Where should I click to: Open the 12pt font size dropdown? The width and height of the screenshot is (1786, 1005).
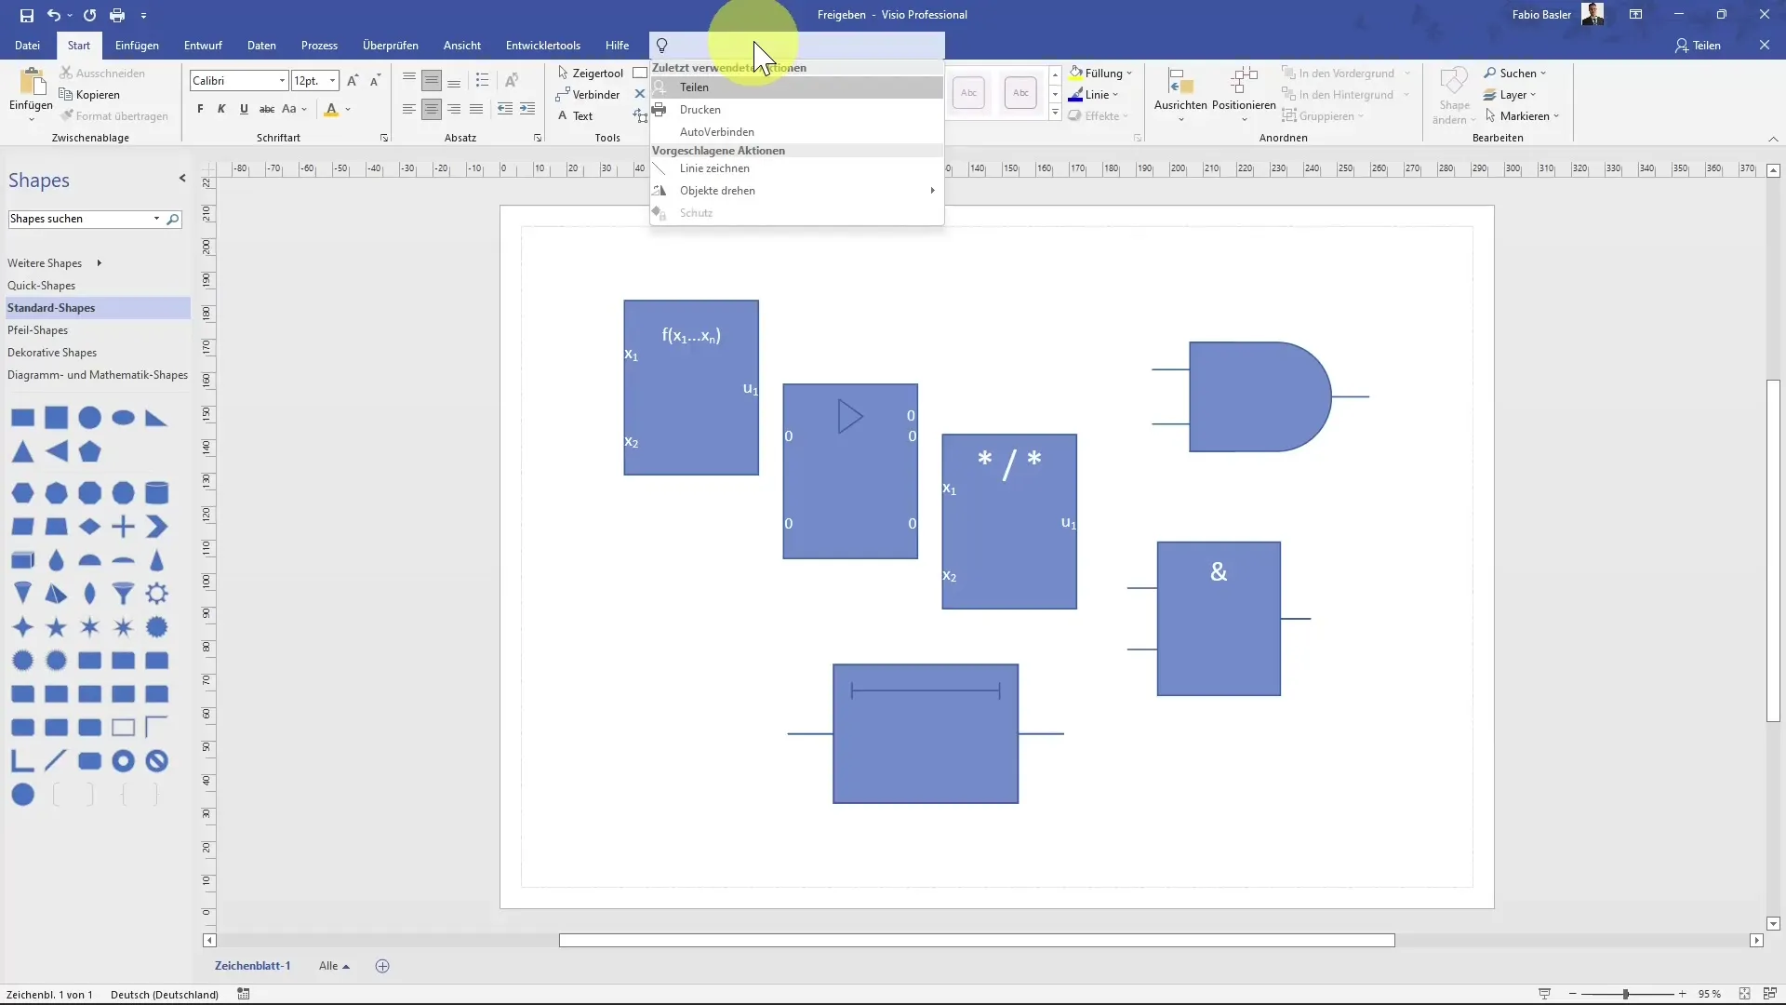tap(332, 81)
